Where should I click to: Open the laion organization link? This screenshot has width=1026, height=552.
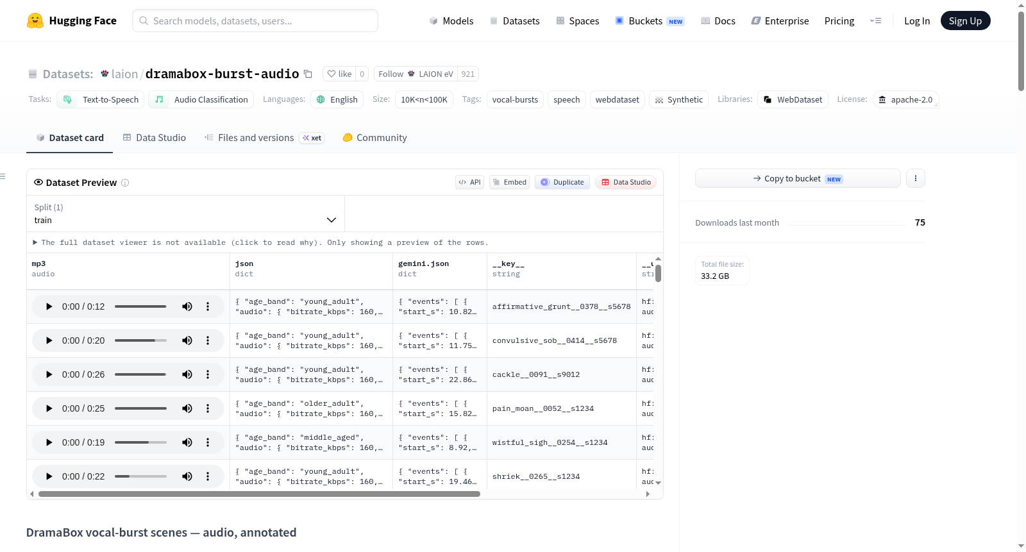(124, 74)
